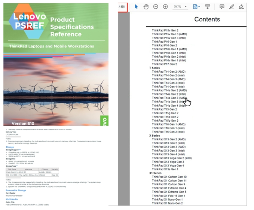
Task: Open ThinkPad X13 Gen 3 (AMD)
Action: (169, 147)
